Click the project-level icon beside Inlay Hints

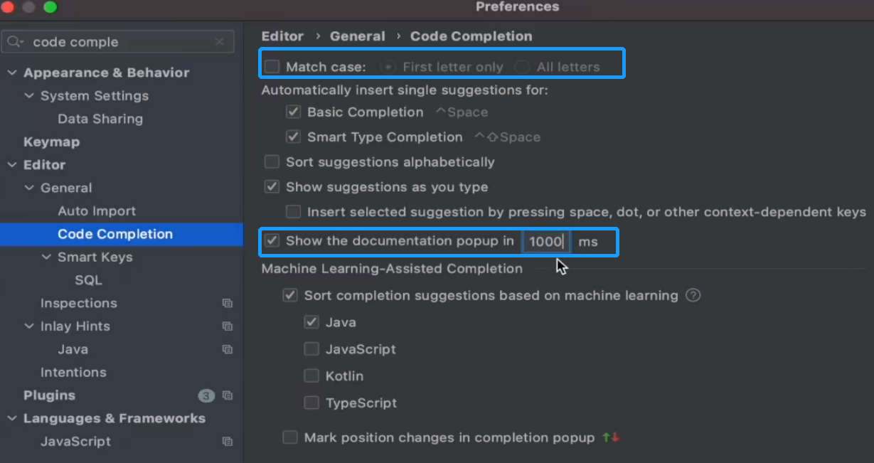click(228, 326)
